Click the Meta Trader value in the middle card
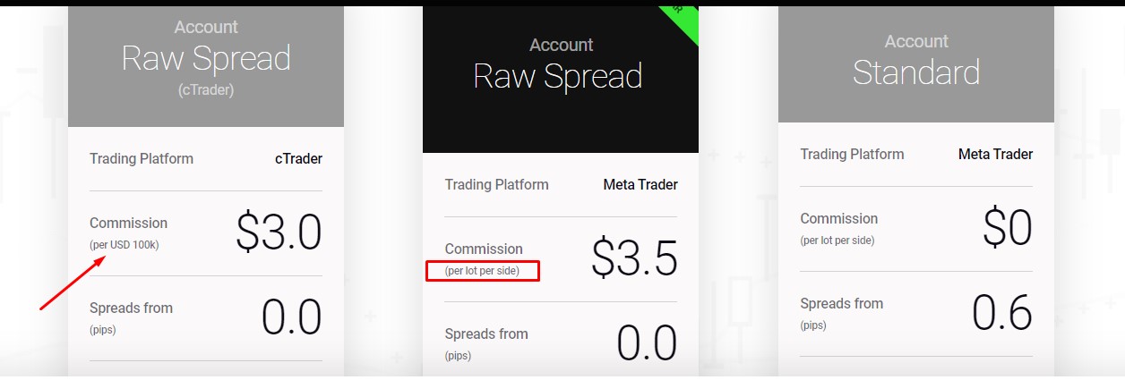This screenshot has height=380, width=1125. click(640, 185)
